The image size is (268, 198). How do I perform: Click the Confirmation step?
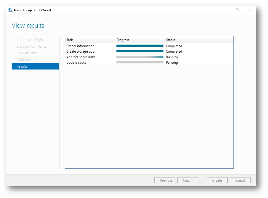pos(27,60)
